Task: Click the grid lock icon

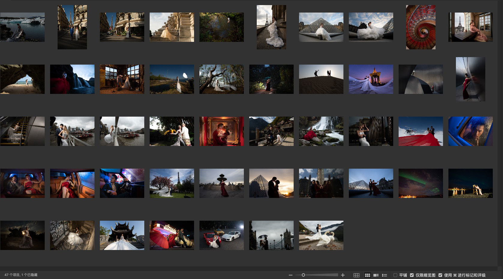Action: coord(356,275)
